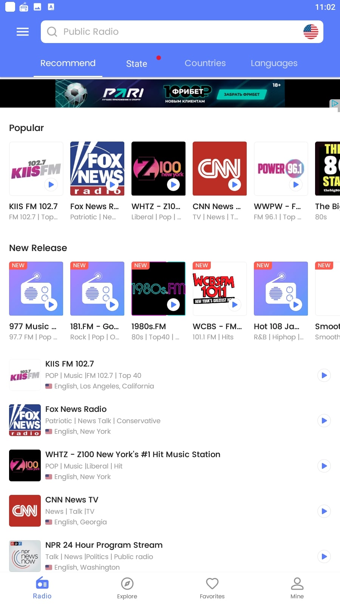Play CNN News TV list row
Image resolution: width=340 pixels, height=604 pixels.
click(324, 511)
